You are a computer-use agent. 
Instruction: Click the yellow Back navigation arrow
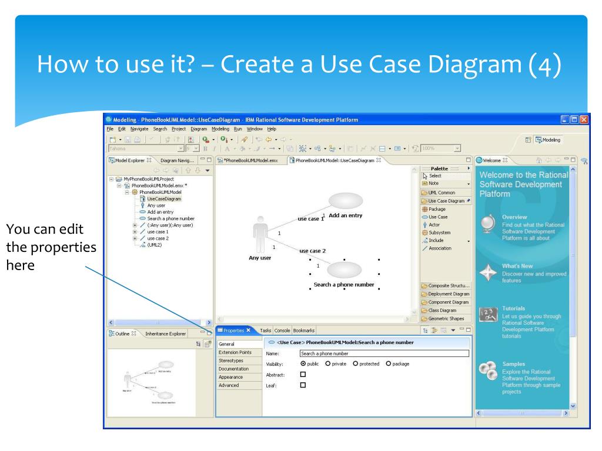point(269,139)
